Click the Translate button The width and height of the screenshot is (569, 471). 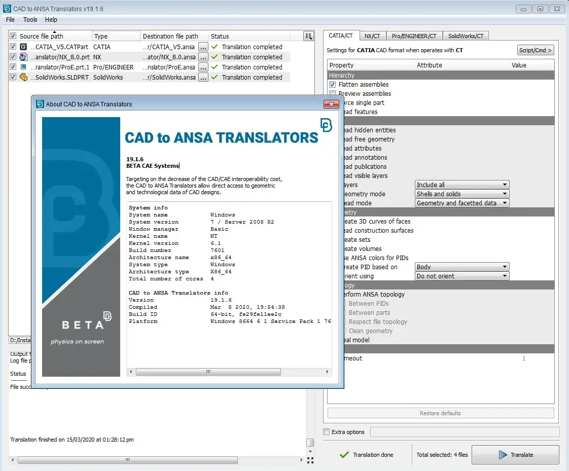click(x=515, y=455)
